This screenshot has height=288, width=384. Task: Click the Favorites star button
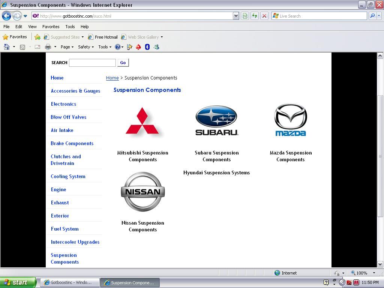15,37
